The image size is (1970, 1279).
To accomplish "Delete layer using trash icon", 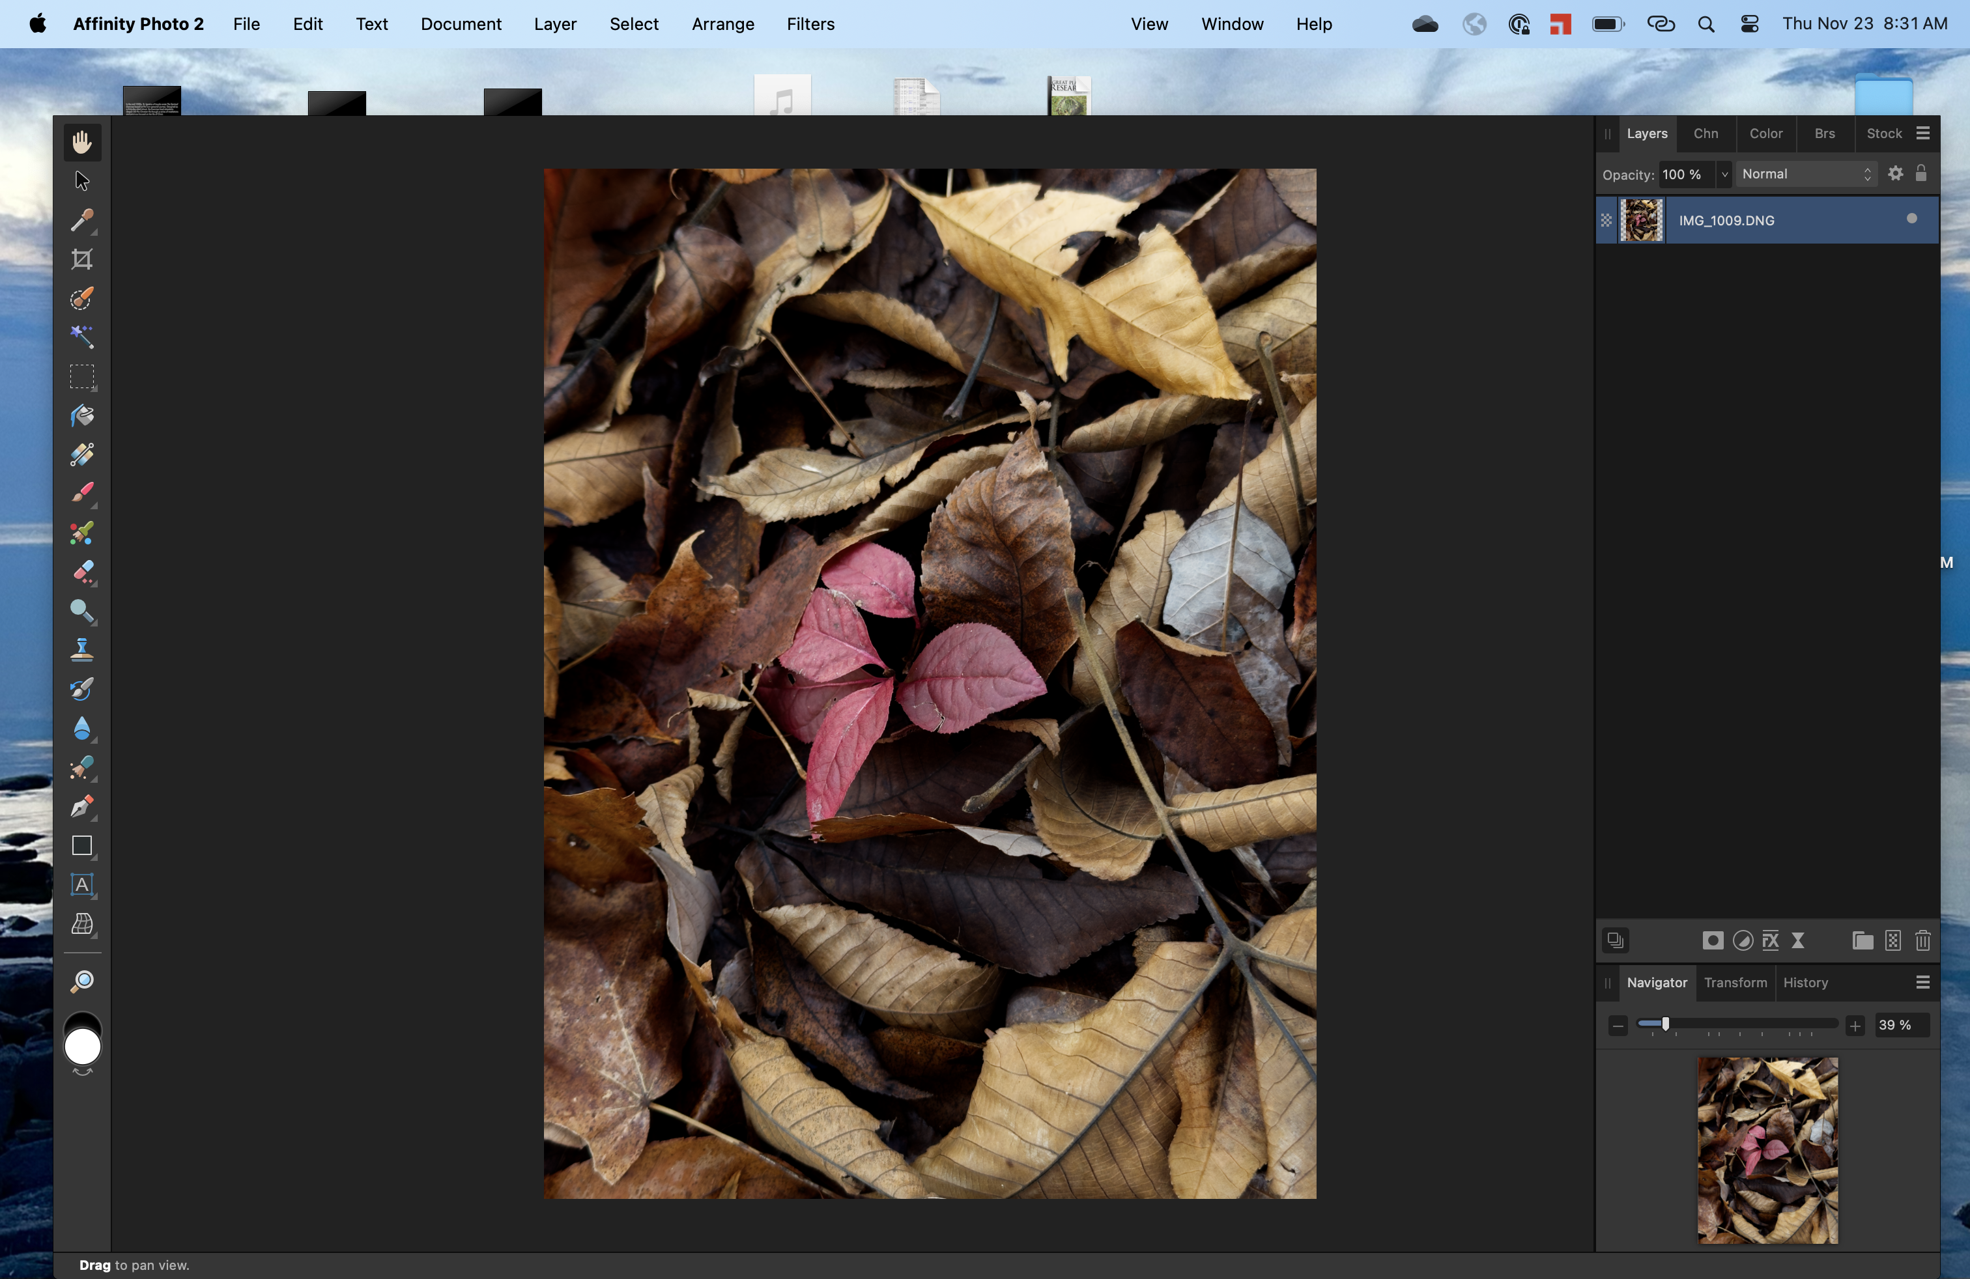I will pos(1922,940).
